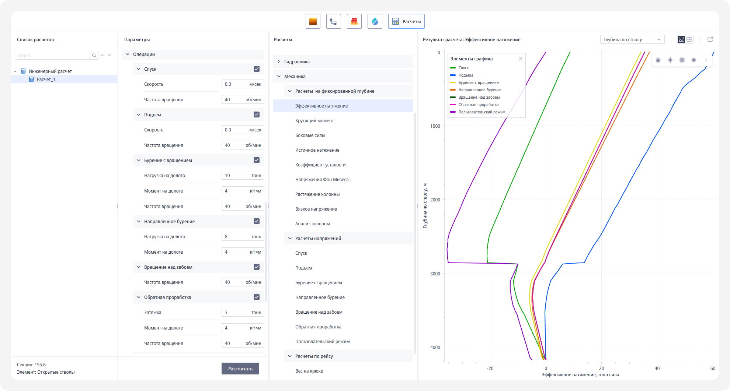The width and height of the screenshot is (730, 391).
Task: Click the Поиск search field
Action: 52,55
